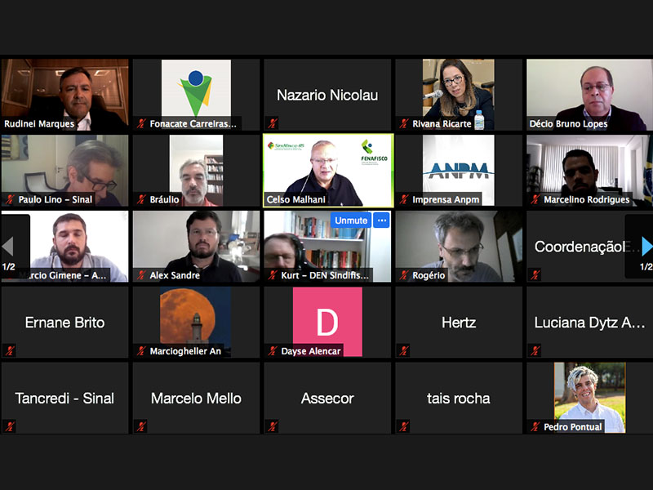
Task: Click the pink D avatar of Dayse Alencar
Action: click(x=327, y=321)
